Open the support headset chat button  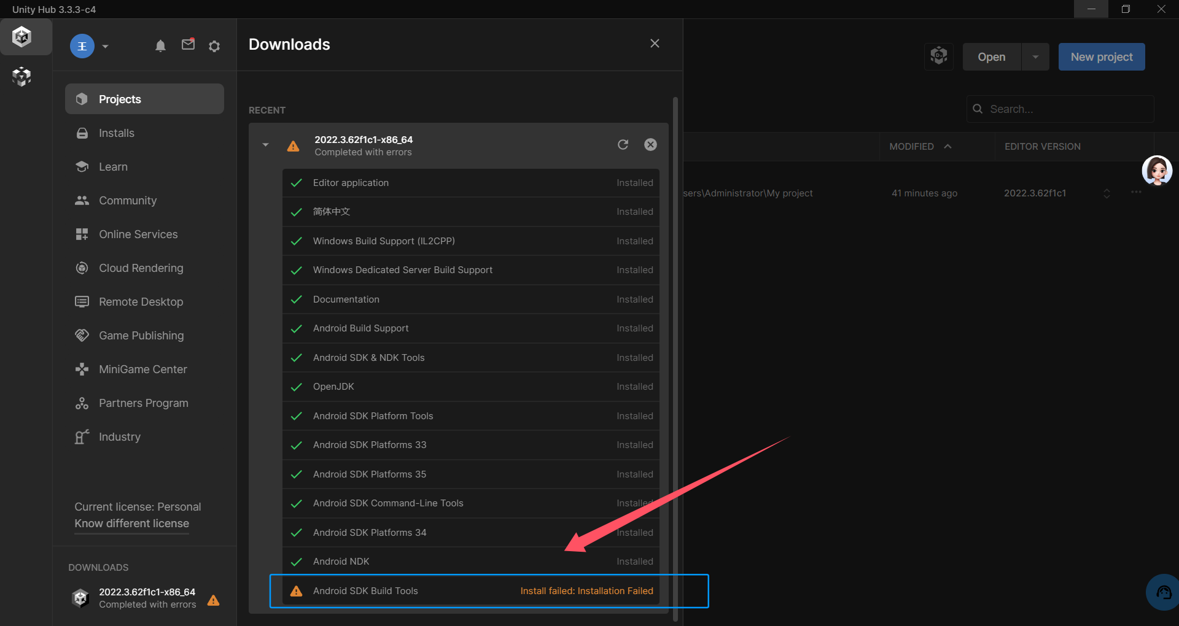1163,592
